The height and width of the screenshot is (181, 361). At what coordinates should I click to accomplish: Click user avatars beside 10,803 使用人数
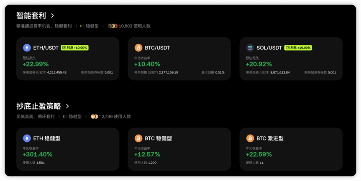click(113, 26)
